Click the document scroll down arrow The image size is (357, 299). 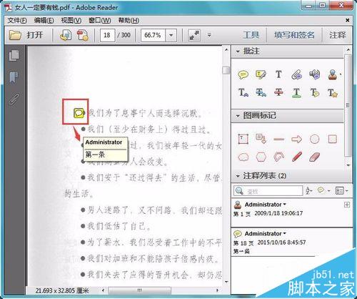(x=226, y=282)
